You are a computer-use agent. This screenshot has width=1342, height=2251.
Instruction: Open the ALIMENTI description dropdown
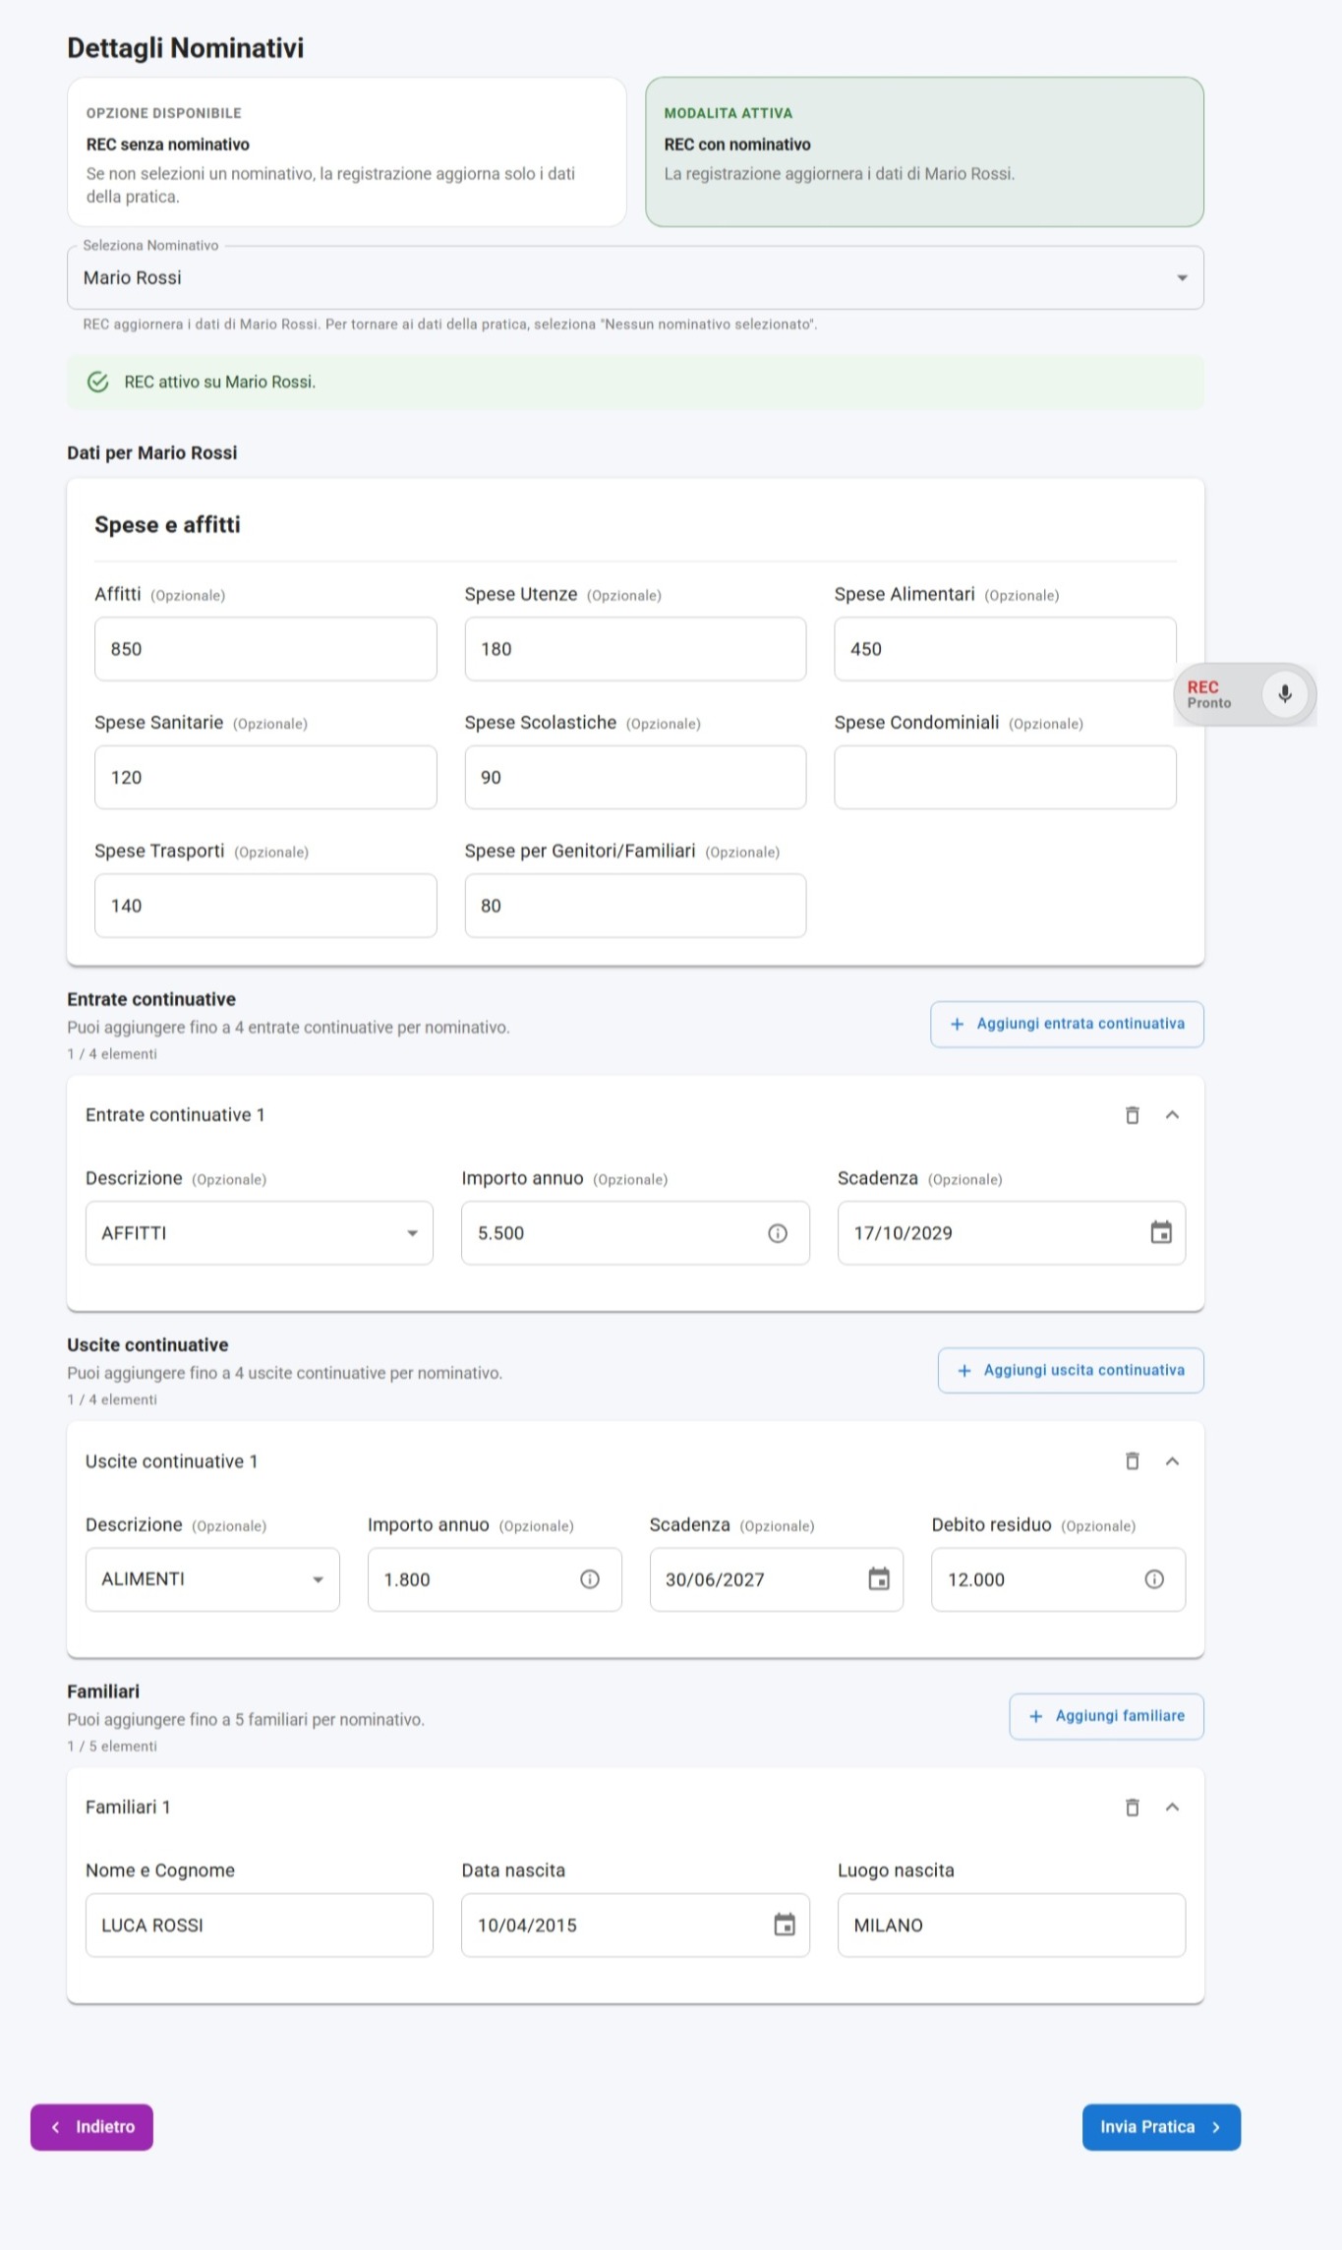click(212, 1579)
